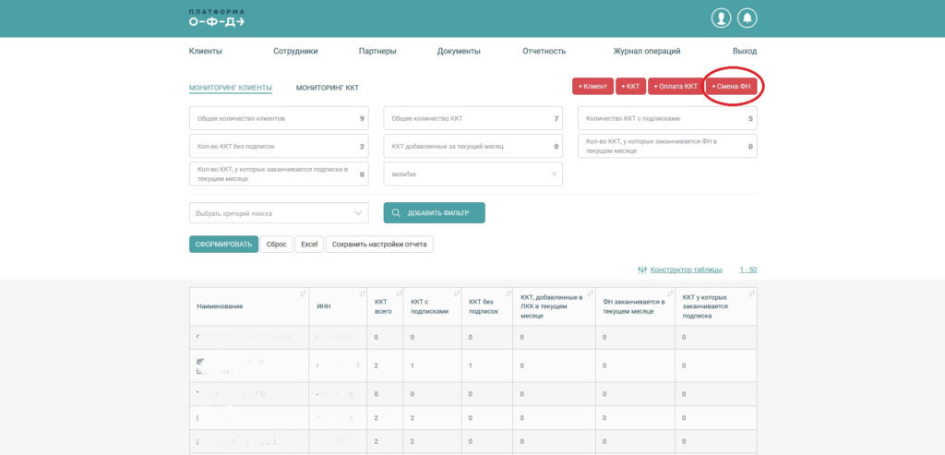945x455 pixels.
Task: Open Сотрудники menu item
Action: tap(295, 52)
